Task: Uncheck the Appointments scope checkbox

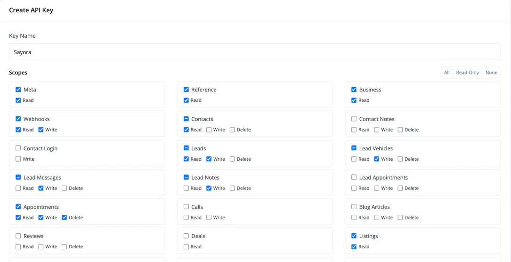Action: [x=18, y=207]
